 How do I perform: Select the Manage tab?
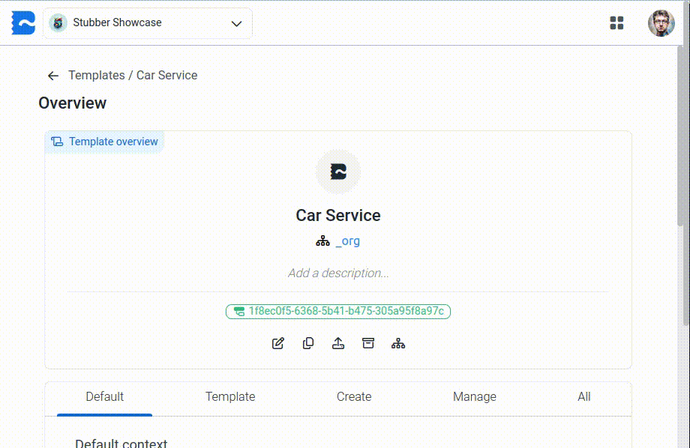pyautogui.click(x=474, y=397)
